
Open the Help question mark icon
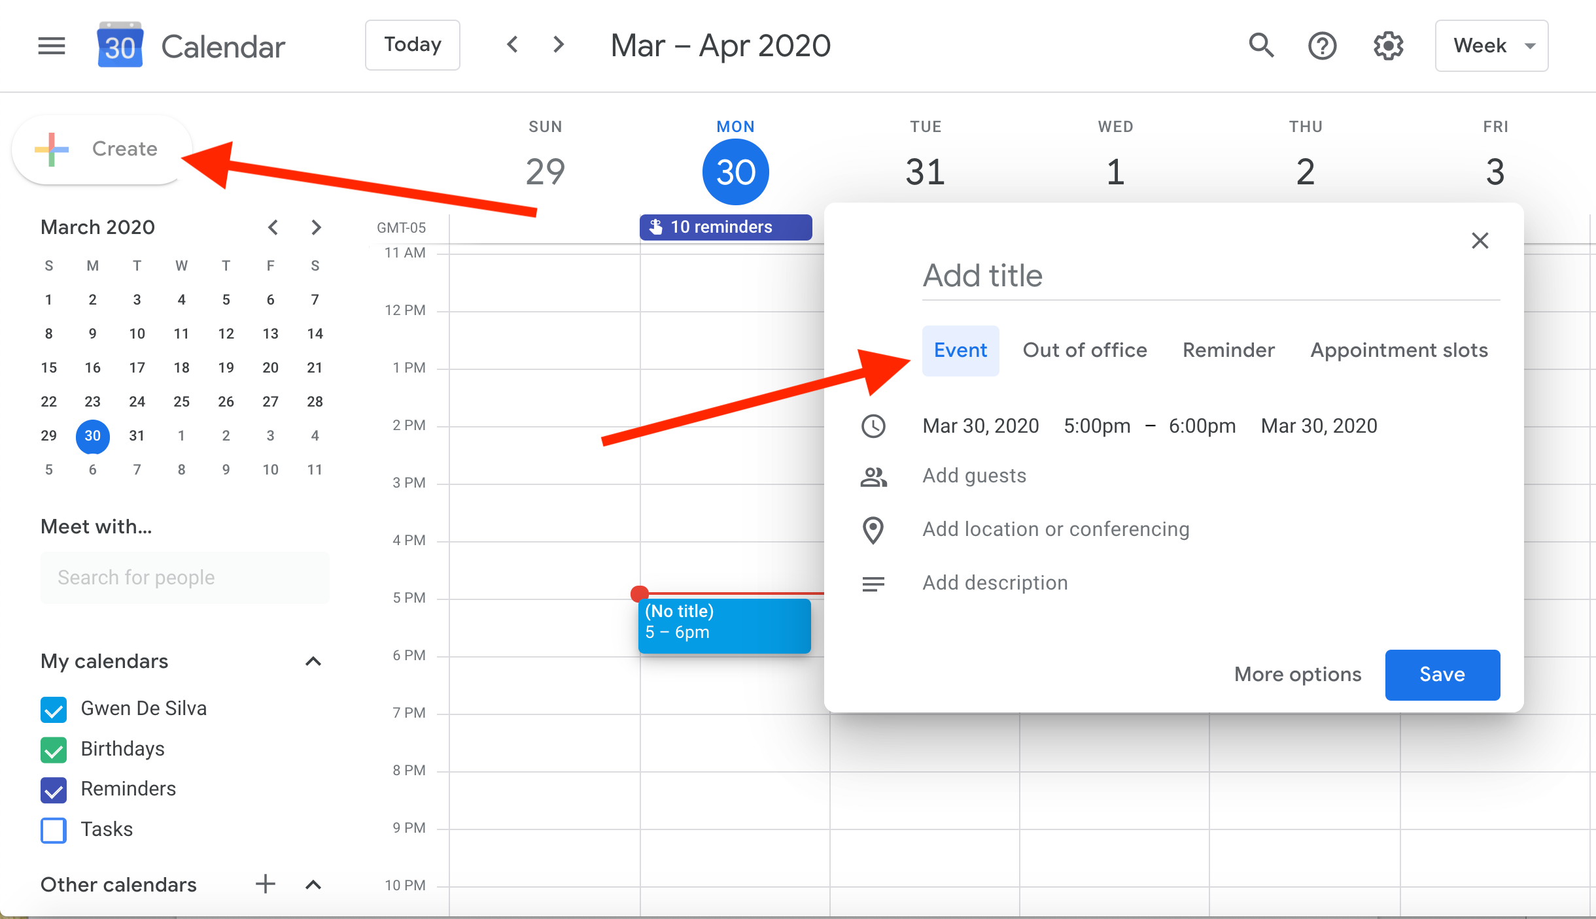[x=1322, y=46]
